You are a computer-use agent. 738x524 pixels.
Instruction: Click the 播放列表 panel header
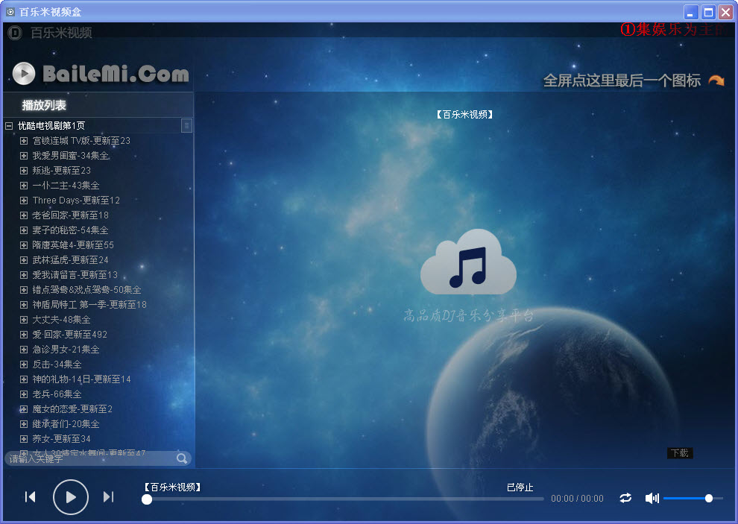pos(98,105)
